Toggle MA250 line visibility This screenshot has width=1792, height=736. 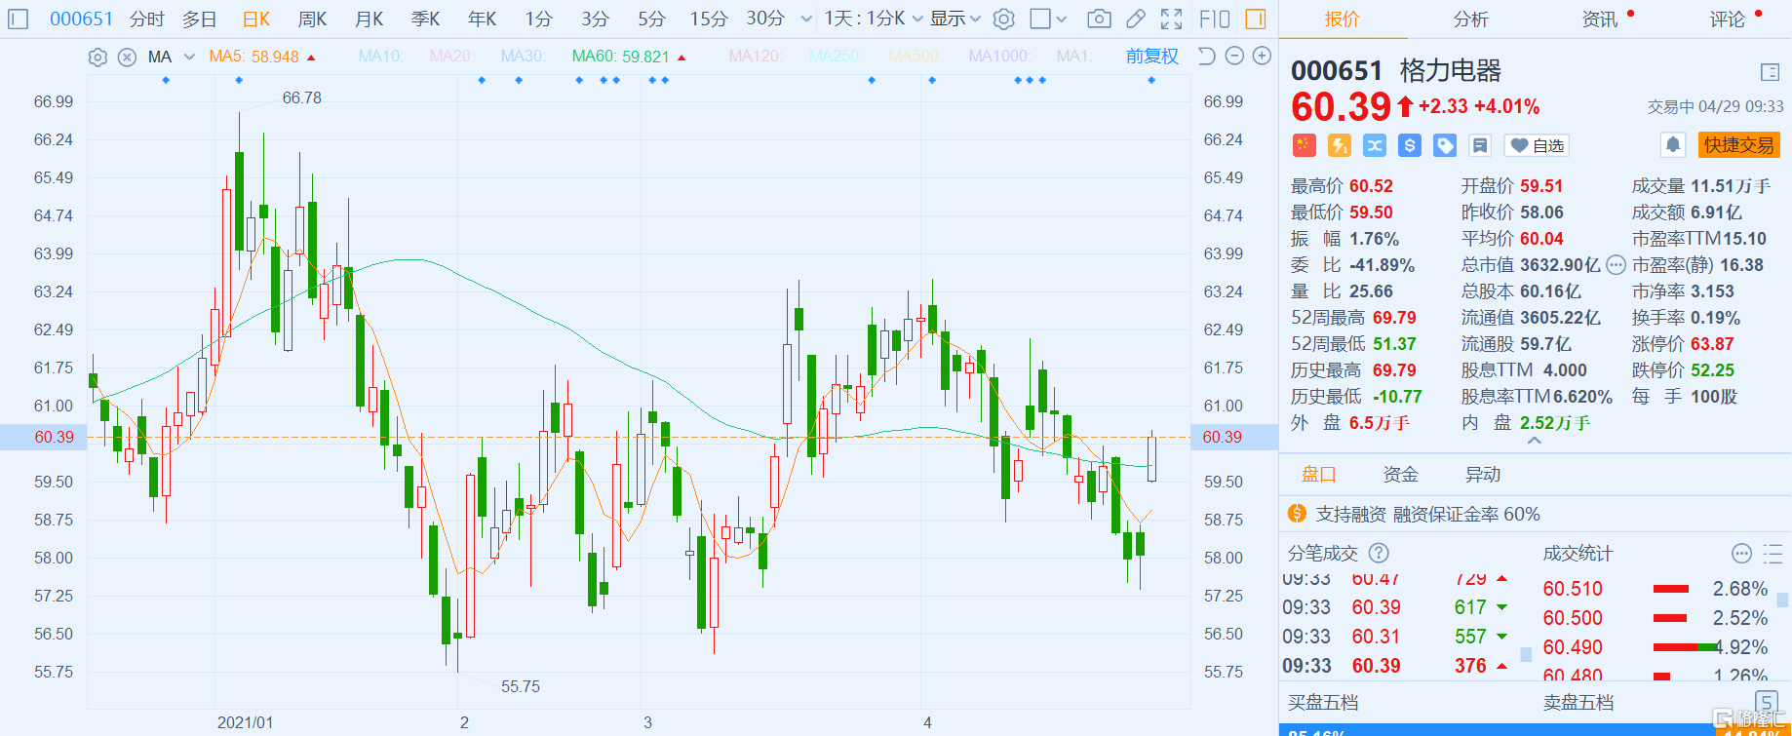[x=835, y=57]
